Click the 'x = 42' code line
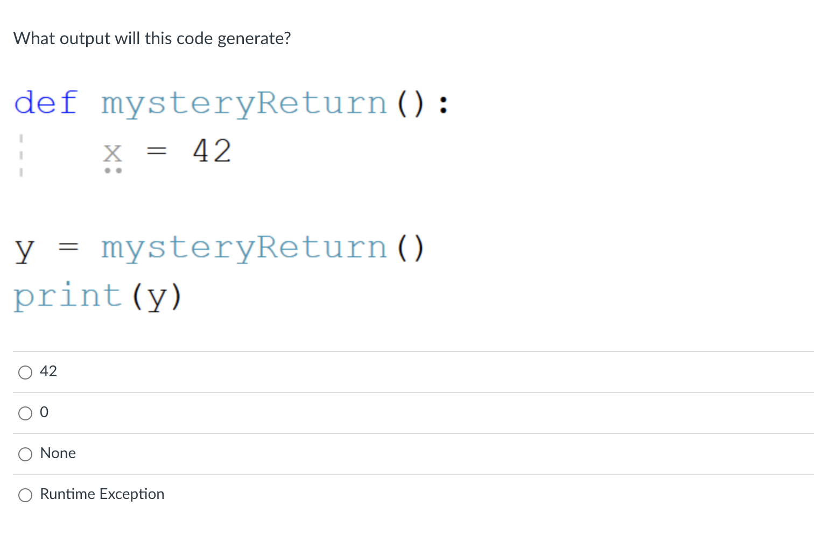The height and width of the screenshot is (534, 814). 167,152
